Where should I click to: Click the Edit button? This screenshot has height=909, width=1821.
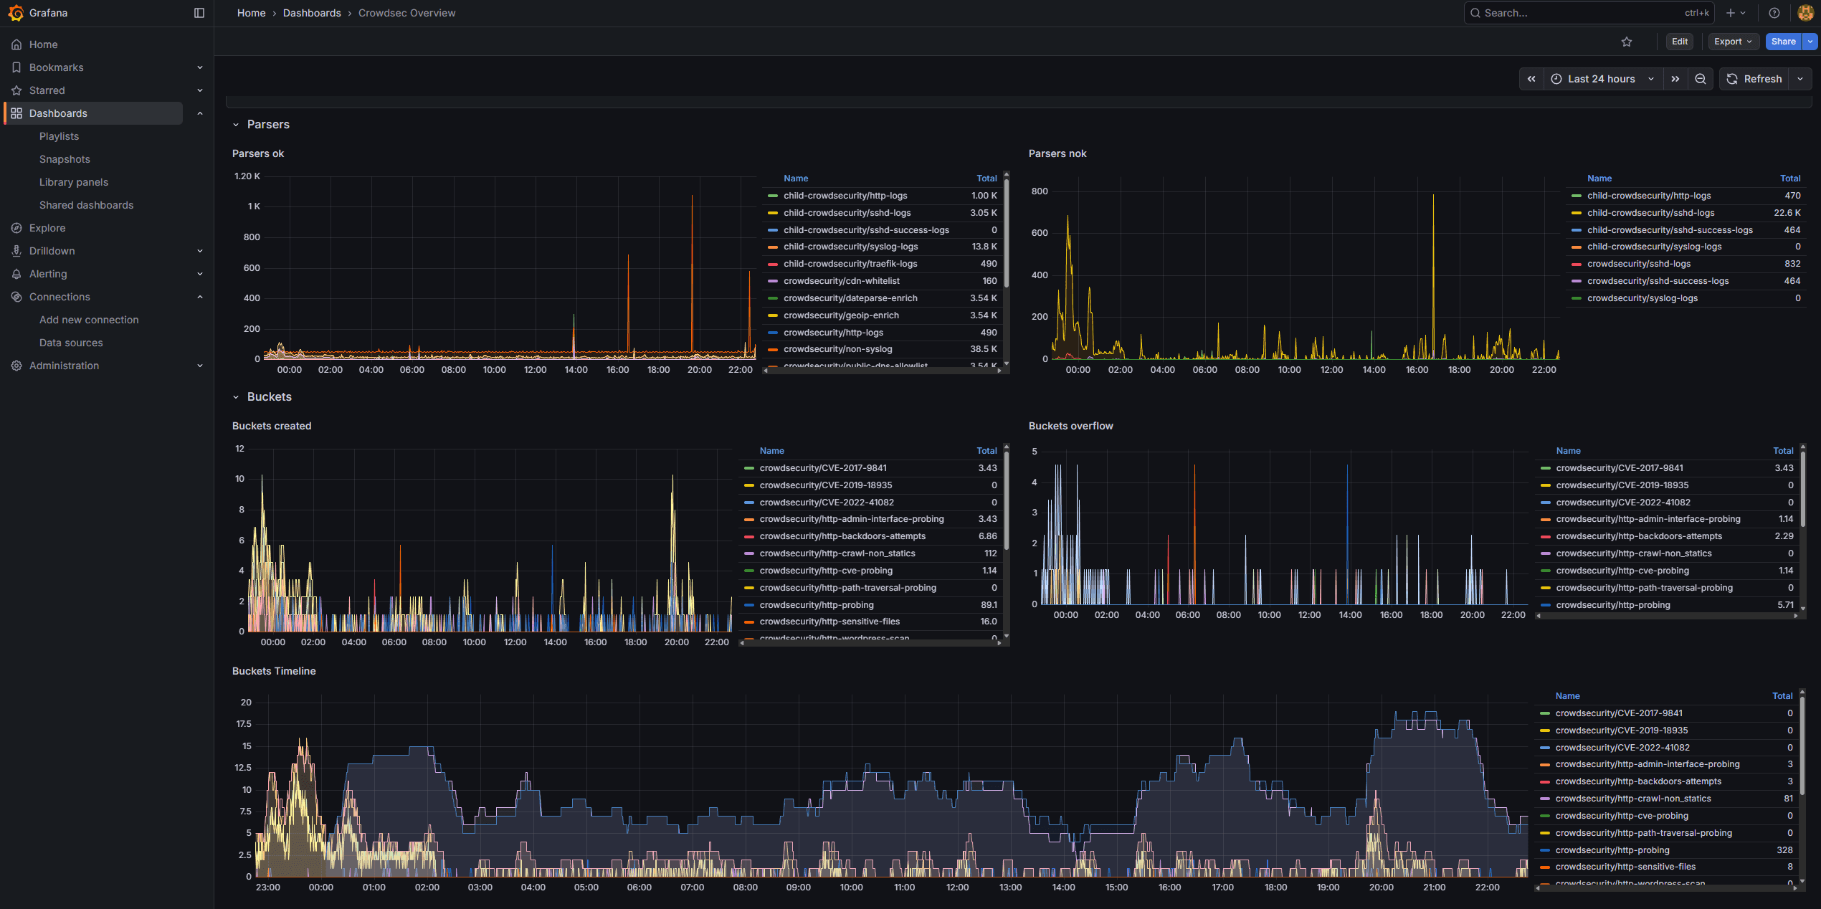1679,41
